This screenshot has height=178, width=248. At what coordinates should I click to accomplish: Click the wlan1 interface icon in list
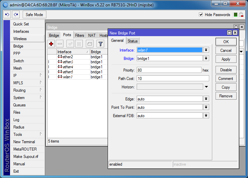point(60,77)
